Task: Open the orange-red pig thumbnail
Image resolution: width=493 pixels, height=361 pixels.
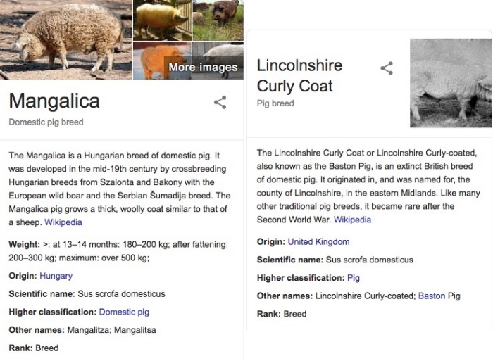Action: pyautogui.click(x=162, y=61)
